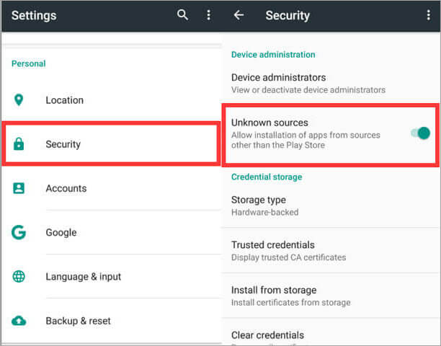
Task: Click the Accounts person icon
Action: click(x=19, y=188)
